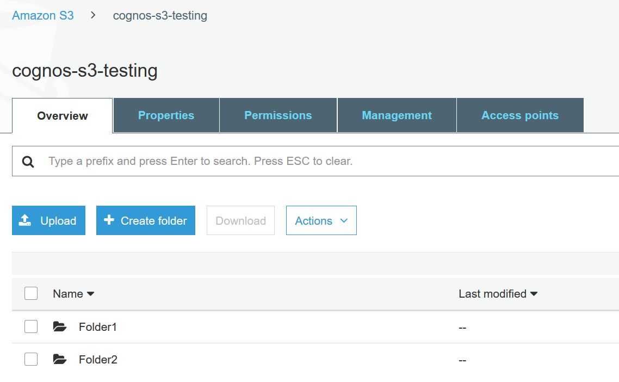Open the Access points tab

(520, 115)
